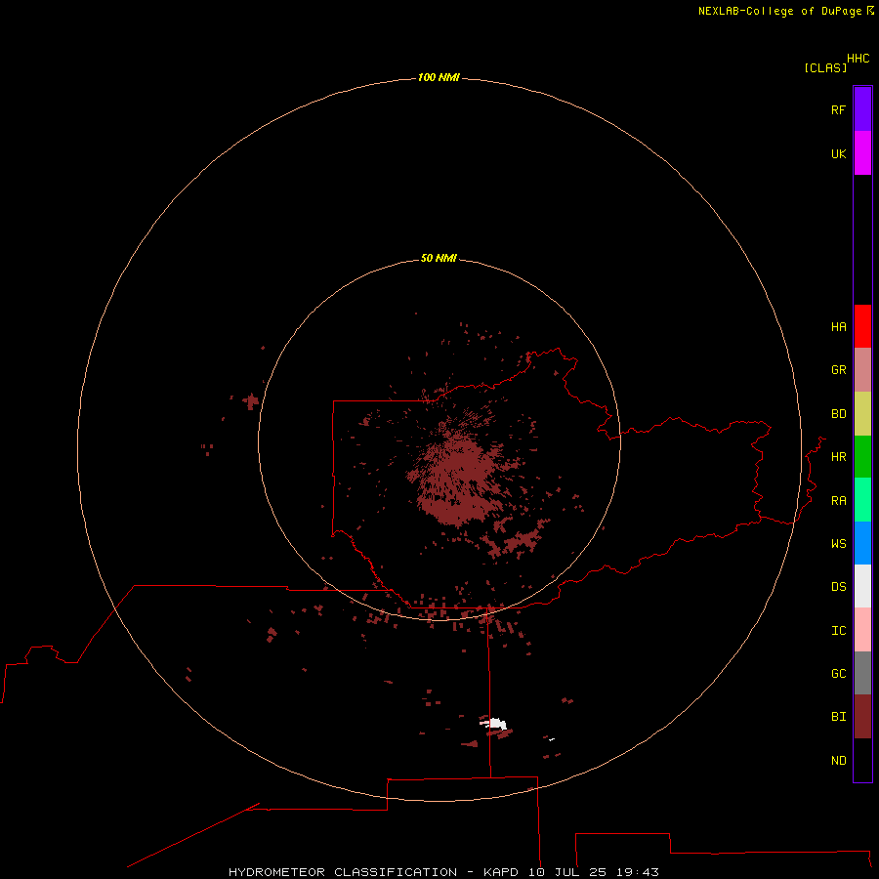This screenshot has width=879, height=879.
Task: Click the RA legend label
Action: click(x=838, y=501)
